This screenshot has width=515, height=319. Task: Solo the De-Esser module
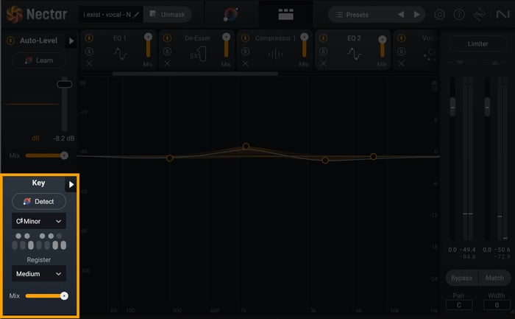(x=167, y=52)
